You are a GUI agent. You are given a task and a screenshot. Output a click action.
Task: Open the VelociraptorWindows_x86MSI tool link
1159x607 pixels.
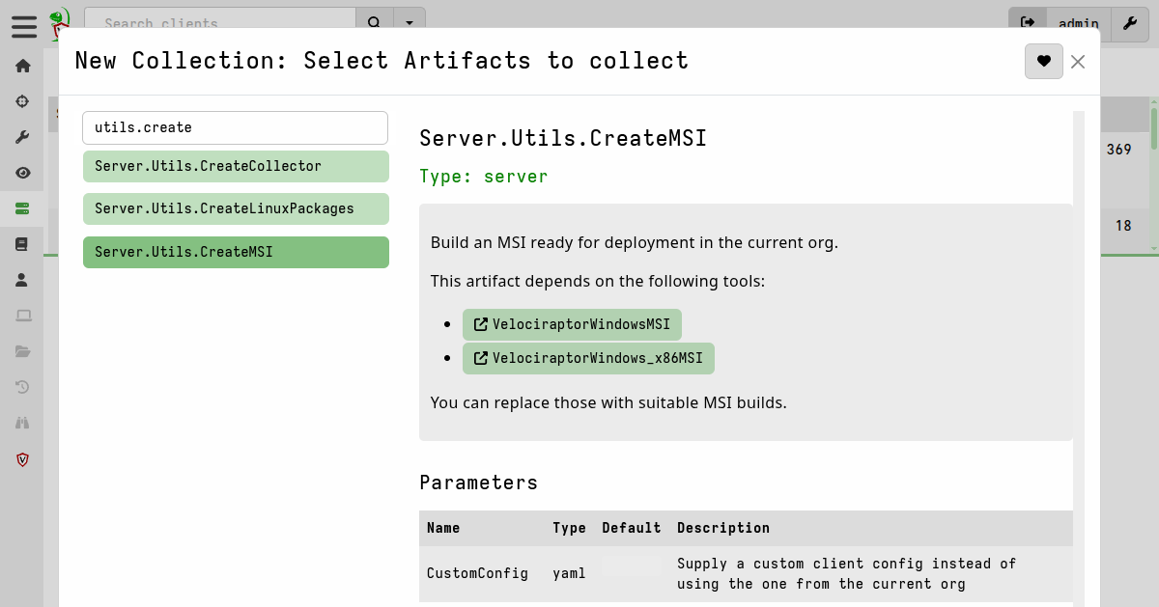(588, 358)
